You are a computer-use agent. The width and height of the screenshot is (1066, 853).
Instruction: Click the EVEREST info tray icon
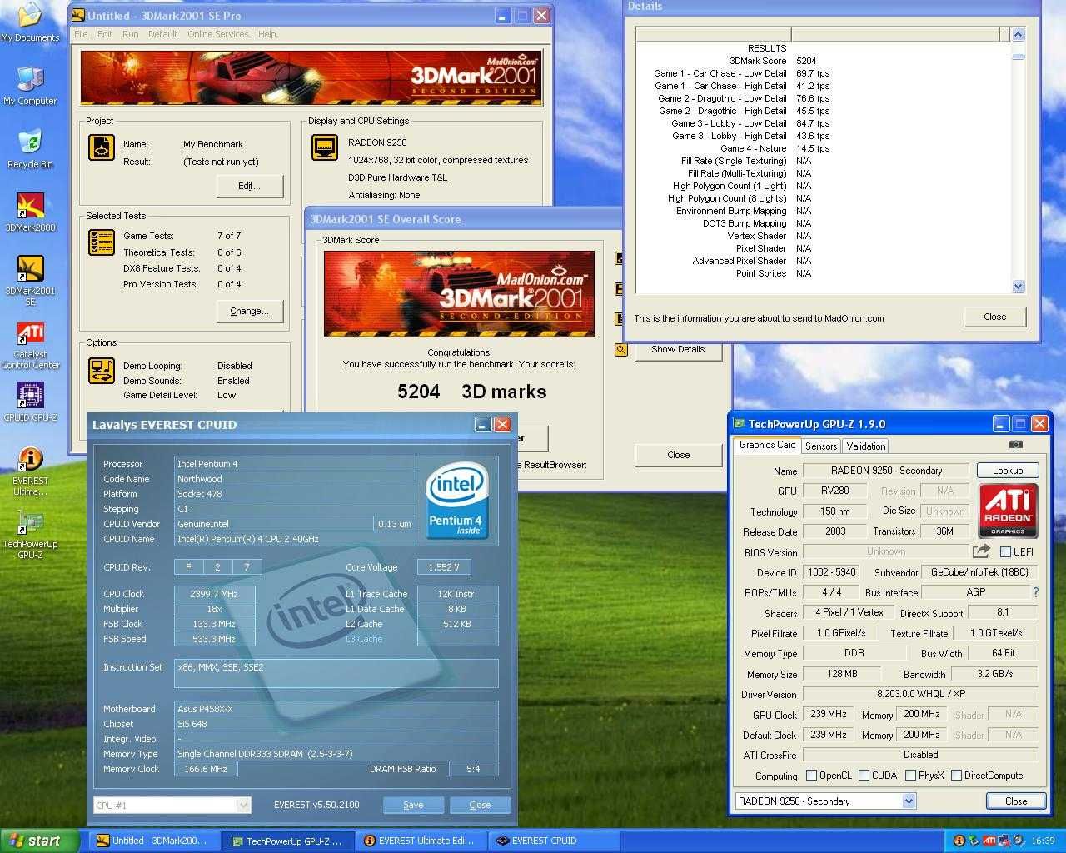(959, 841)
